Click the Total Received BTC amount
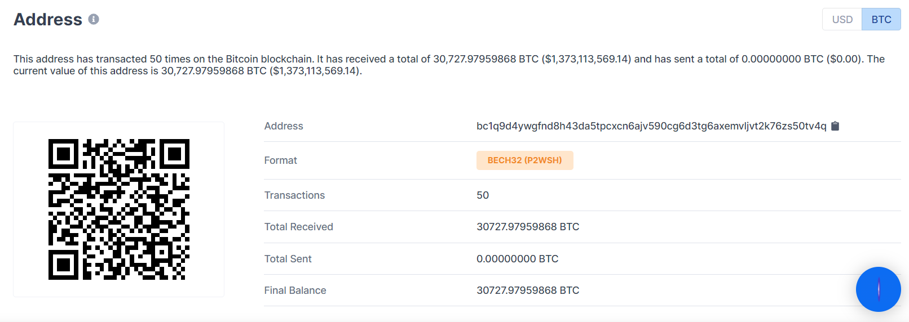The width and height of the screenshot is (909, 322). pyautogui.click(x=528, y=227)
